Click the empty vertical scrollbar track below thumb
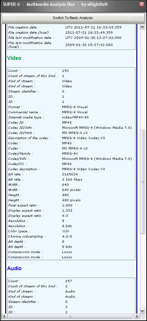This screenshot has height=321, width=147. (142, 271)
